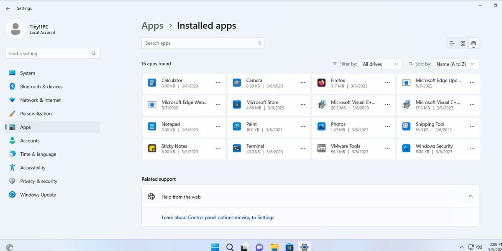Open more options for Microsoft Store
This screenshot has height=251, width=502.
point(303,105)
